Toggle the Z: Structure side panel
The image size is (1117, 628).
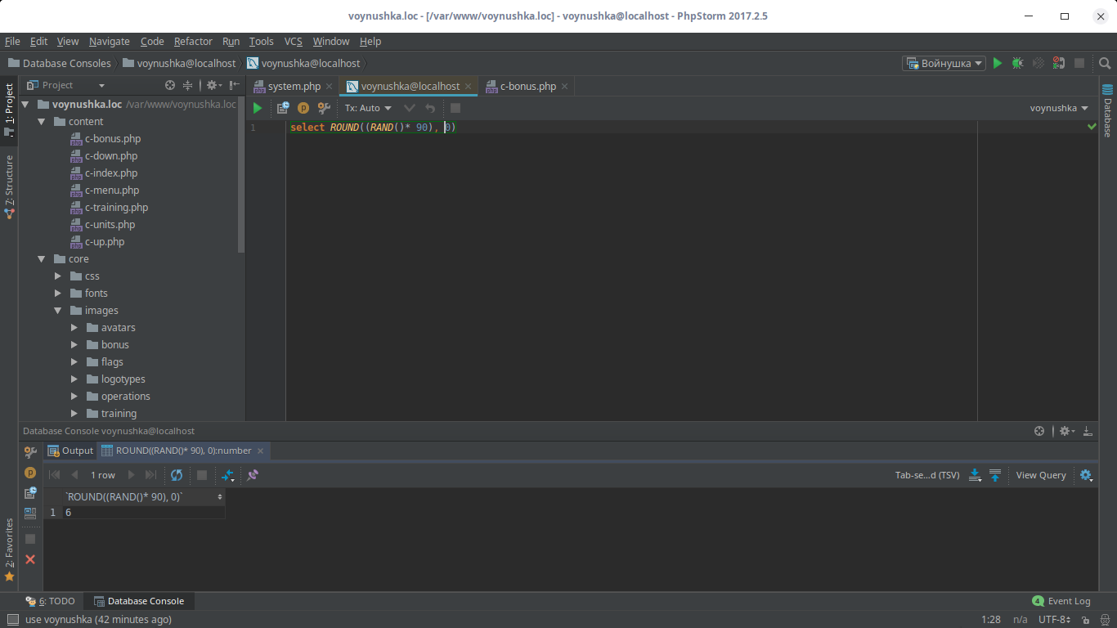point(9,186)
